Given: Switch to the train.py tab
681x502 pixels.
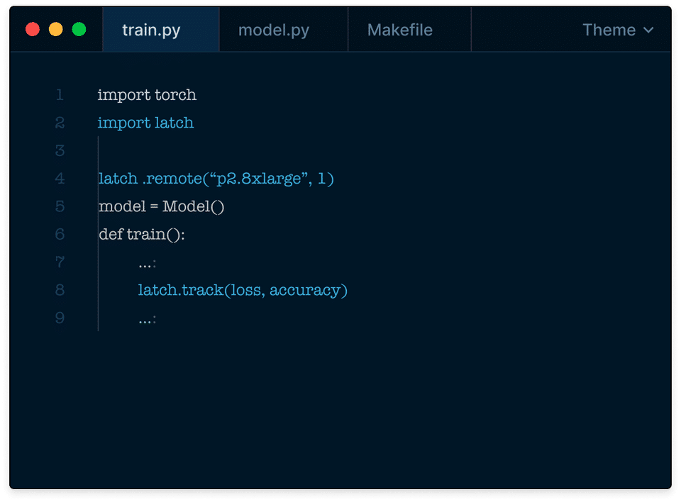Looking at the screenshot, I should [x=161, y=30].
